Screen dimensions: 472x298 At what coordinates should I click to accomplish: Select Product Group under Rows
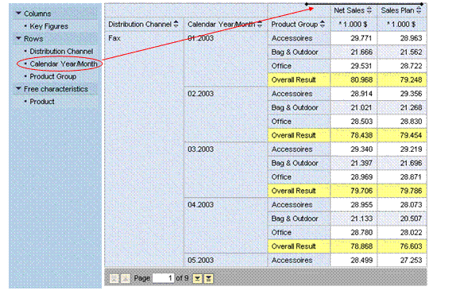click(x=53, y=76)
